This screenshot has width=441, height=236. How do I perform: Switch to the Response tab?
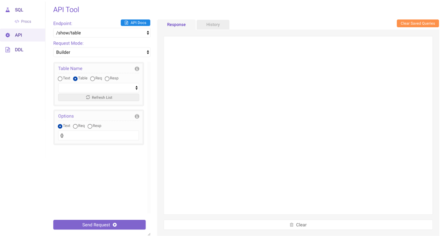[176, 25]
